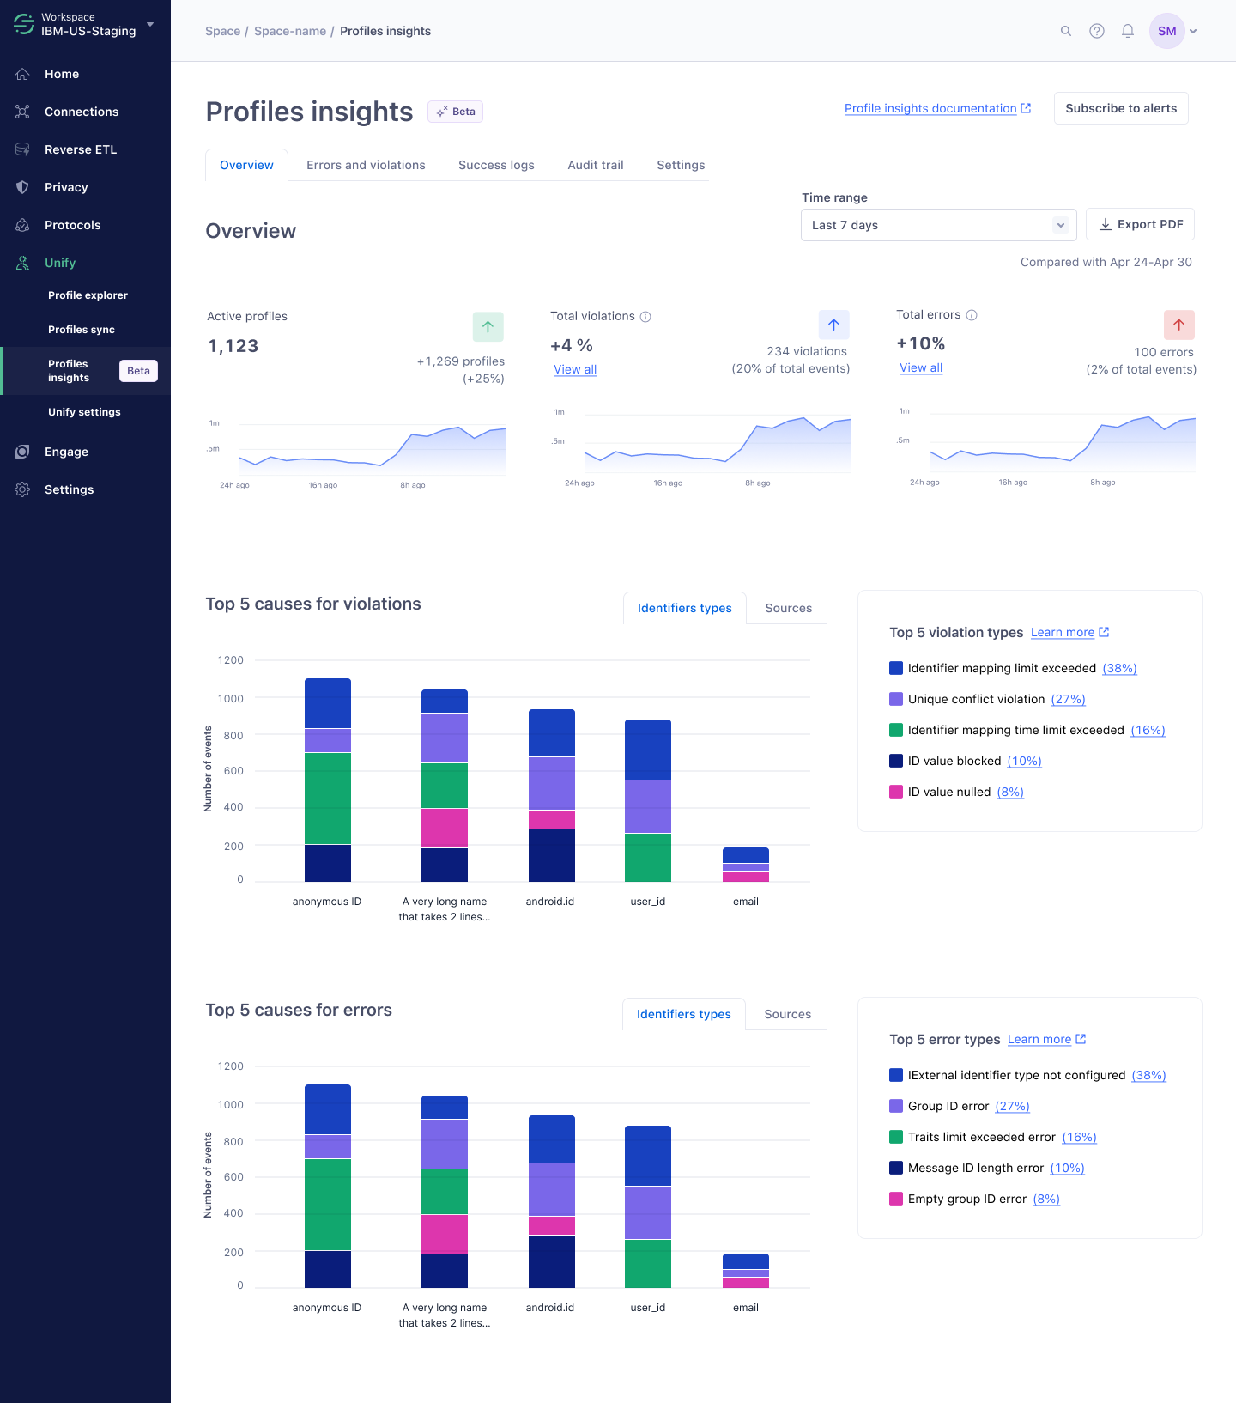Click the Settings gear icon in sidebar
This screenshot has width=1236, height=1403.
point(22,489)
